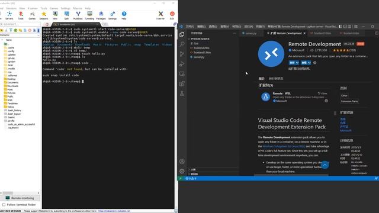Select the Remote Development extension tab
The image size is (379, 213).
[286, 33]
